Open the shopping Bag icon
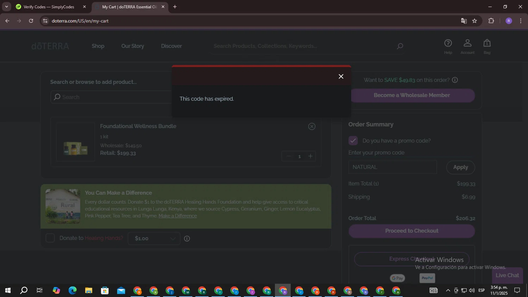528x297 pixels. [487, 46]
